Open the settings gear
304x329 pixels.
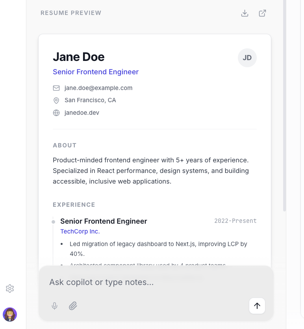(9, 288)
